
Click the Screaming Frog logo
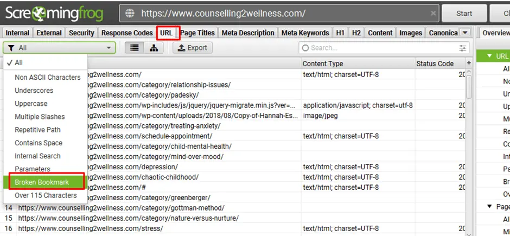click(x=54, y=14)
